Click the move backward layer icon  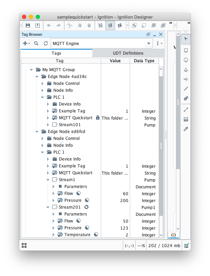point(144,25)
